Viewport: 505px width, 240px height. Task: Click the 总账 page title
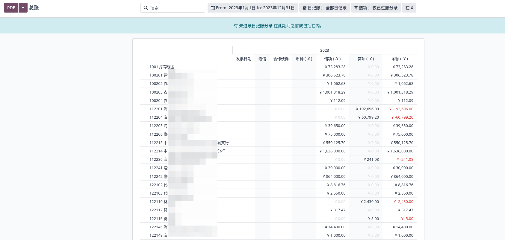(x=34, y=8)
